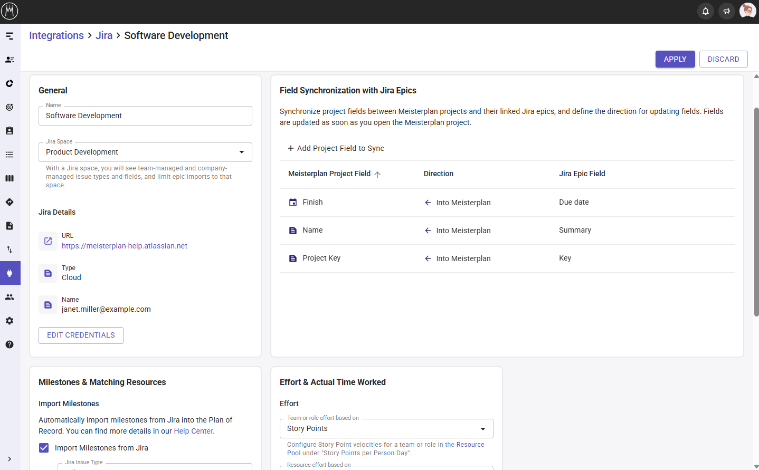Open the Help Center link
The height and width of the screenshot is (470, 759).
pos(194,431)
